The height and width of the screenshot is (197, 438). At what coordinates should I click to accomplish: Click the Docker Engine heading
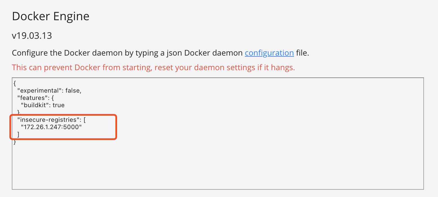pyautogui.click(x=51, y=17)
